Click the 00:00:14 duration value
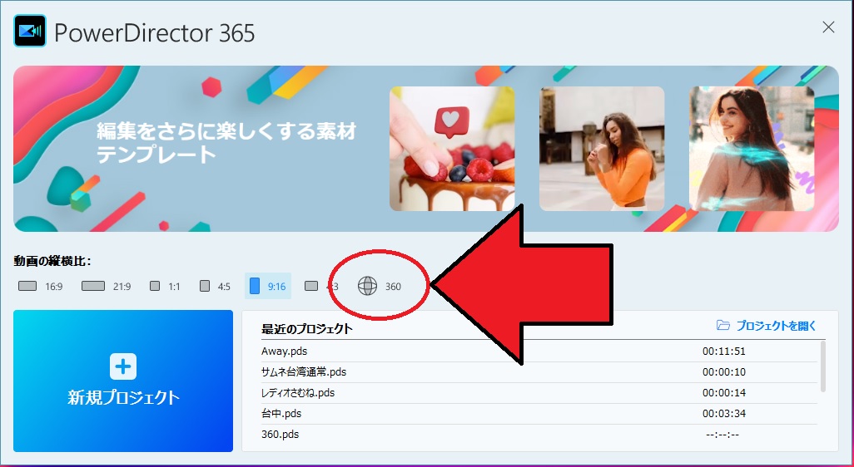854x467 pixels. pos(724,392)
